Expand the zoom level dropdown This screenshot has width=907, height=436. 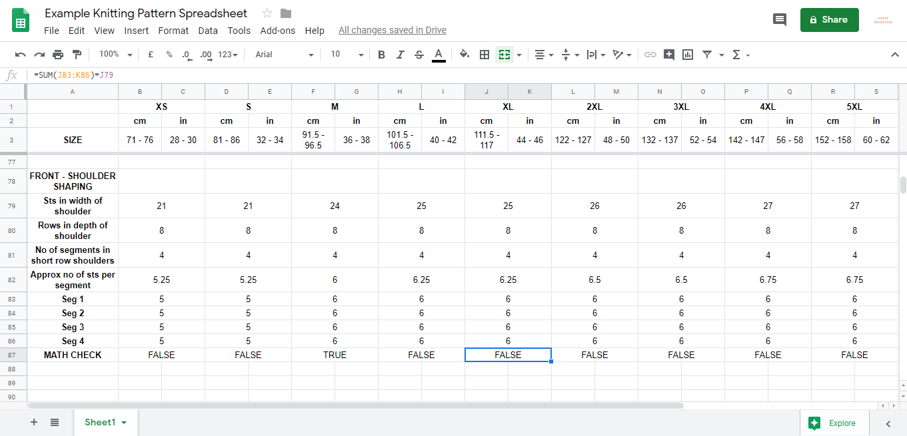click(115, 55)
